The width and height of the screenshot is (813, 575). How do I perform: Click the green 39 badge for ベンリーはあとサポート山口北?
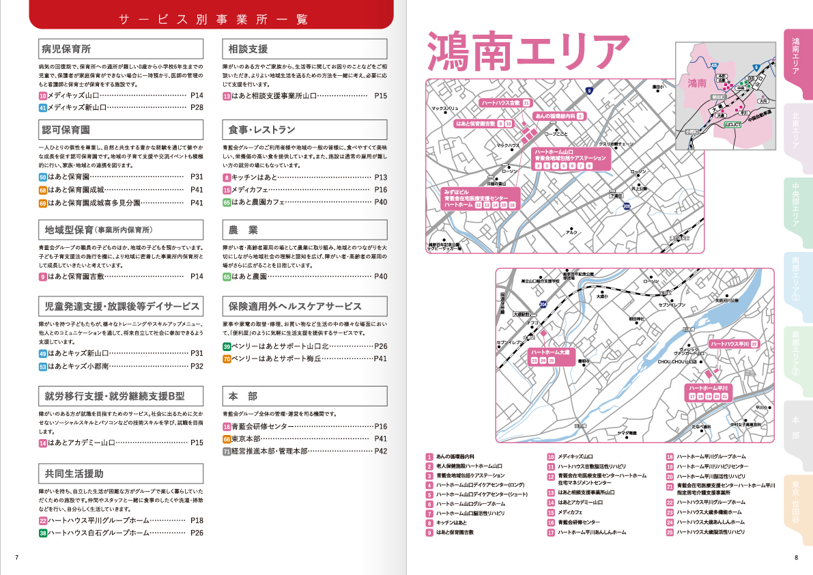tap(227, 347)
